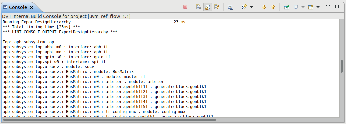Click the horizontal scrollbar thumb

(x=110, y=120)
